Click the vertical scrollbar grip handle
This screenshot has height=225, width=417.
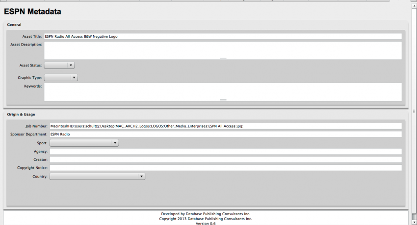coord(414,112)
